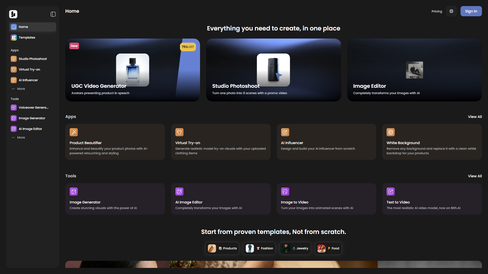Click the sidebar Image Generator icon
The image size is (488, 274).
tap(14, 118)
